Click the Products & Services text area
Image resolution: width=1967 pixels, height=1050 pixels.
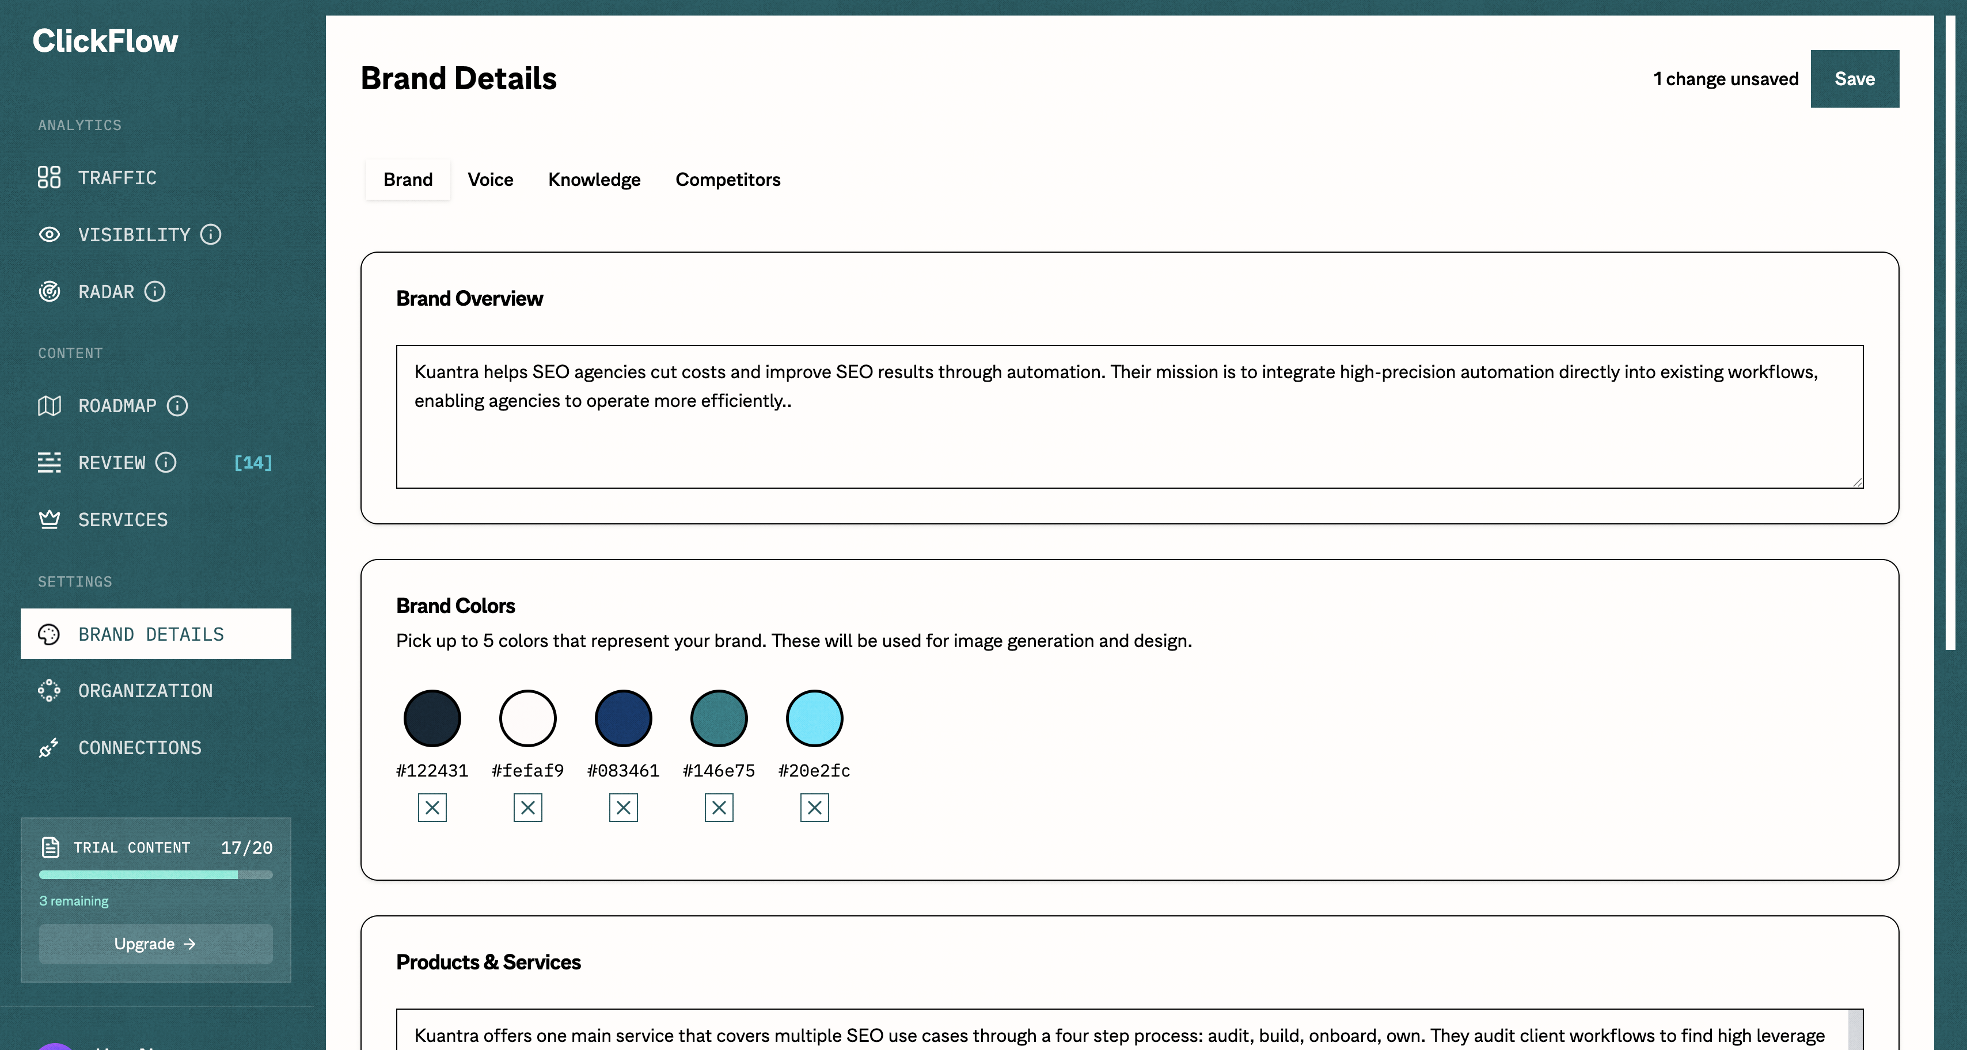[1129, 1029]
